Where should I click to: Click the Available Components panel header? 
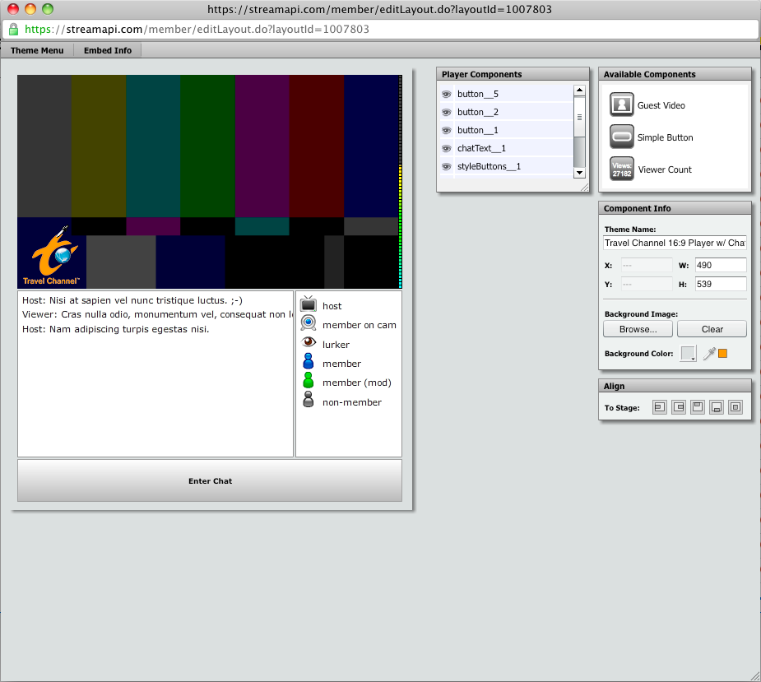pos(675,74)
